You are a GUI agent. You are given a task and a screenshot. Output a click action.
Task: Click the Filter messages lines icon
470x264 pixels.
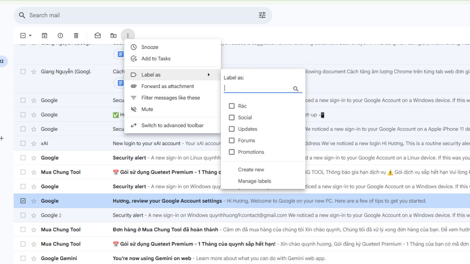[134, 98]
